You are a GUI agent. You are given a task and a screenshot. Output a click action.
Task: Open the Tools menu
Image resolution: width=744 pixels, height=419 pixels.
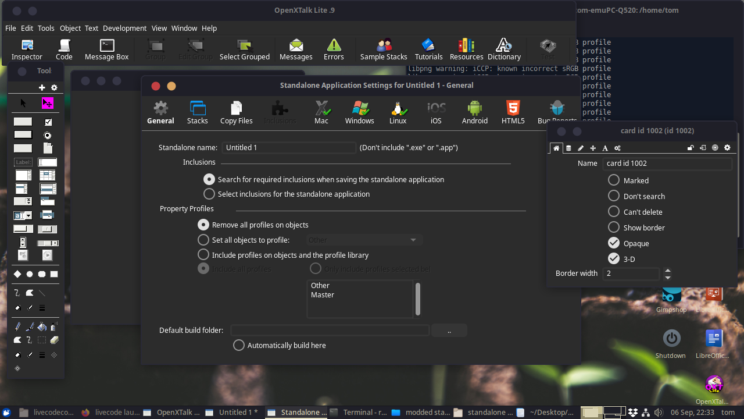(46, 28)
